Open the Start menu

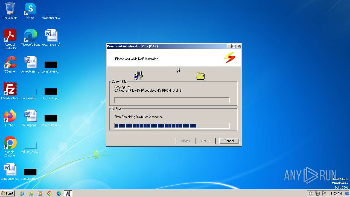[7, 193]
